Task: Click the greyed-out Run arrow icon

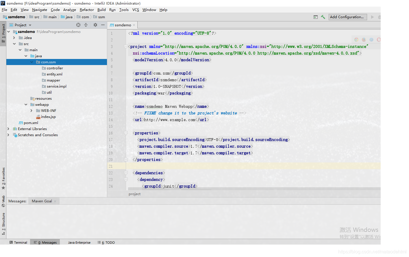Action: (372, 17)
